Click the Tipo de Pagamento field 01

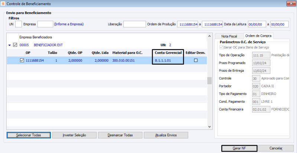point(256,94)
